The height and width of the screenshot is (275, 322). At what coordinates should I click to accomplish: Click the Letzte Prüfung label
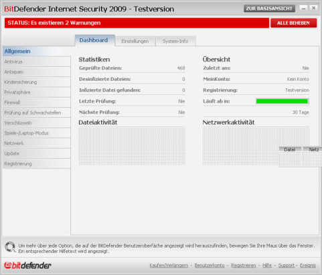pos(98,101)
